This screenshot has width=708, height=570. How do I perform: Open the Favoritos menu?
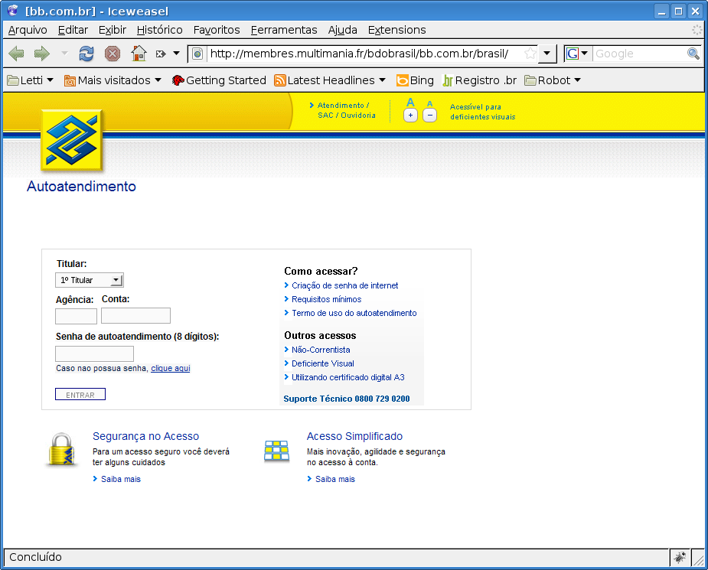pyautogui.click(x=217, y=30)
